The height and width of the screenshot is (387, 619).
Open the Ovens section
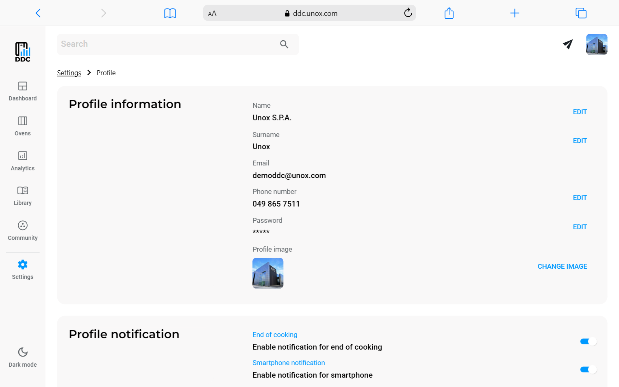22,126
